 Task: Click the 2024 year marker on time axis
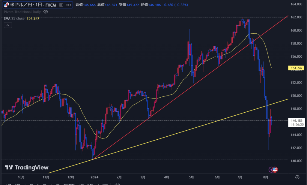(x=95, y=177)
